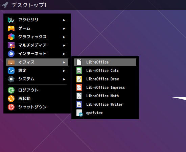Image resolution: width=186 pixels, height=152 pixels.
Task: Launch LibreOffice from the submenu
Action: click(x=105, y=62)
